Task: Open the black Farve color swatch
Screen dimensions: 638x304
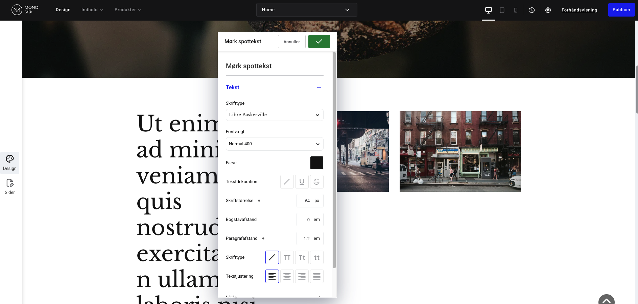Action: [x=316, y=163]
